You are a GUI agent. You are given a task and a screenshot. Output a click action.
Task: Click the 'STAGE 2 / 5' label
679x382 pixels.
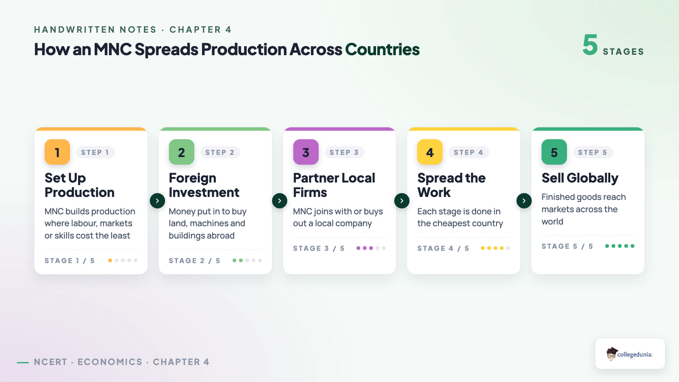click(x=194, y=261)
